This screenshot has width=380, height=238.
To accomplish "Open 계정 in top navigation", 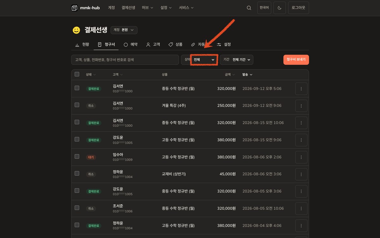I will 111,8.
